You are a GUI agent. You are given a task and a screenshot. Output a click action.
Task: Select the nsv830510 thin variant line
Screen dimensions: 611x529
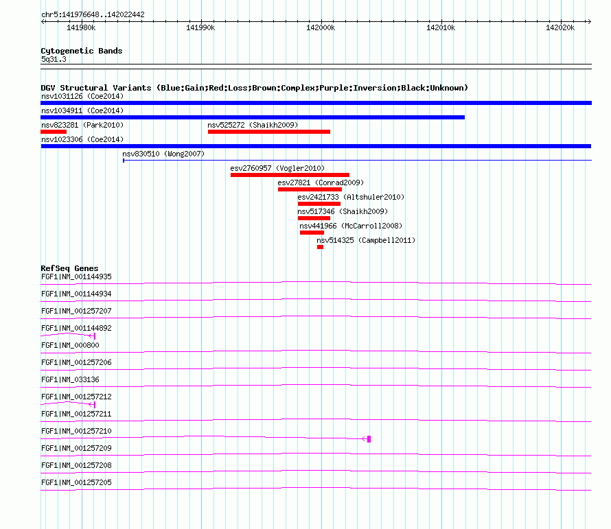[x=357, y=161]
